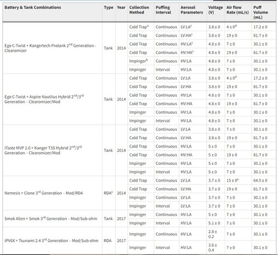Click 'Tank' type in Smok Alien row
Image resolution: width=278 pixels, height=255 pixels.
[108, 219]
